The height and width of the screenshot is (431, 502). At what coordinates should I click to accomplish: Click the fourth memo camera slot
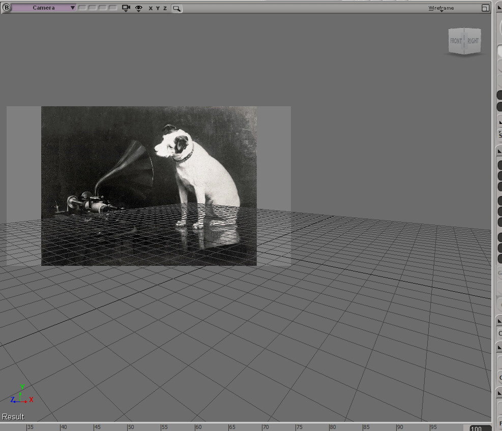click(x=113, y=8)
